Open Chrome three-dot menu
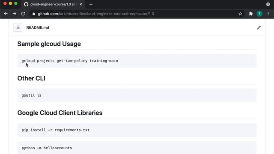This screenshot has height=154, width=274. point(268,14)
